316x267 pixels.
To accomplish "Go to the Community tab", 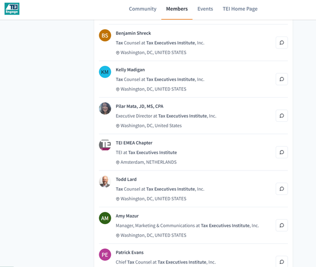I will pyautogui.click(x=142, y=9).
